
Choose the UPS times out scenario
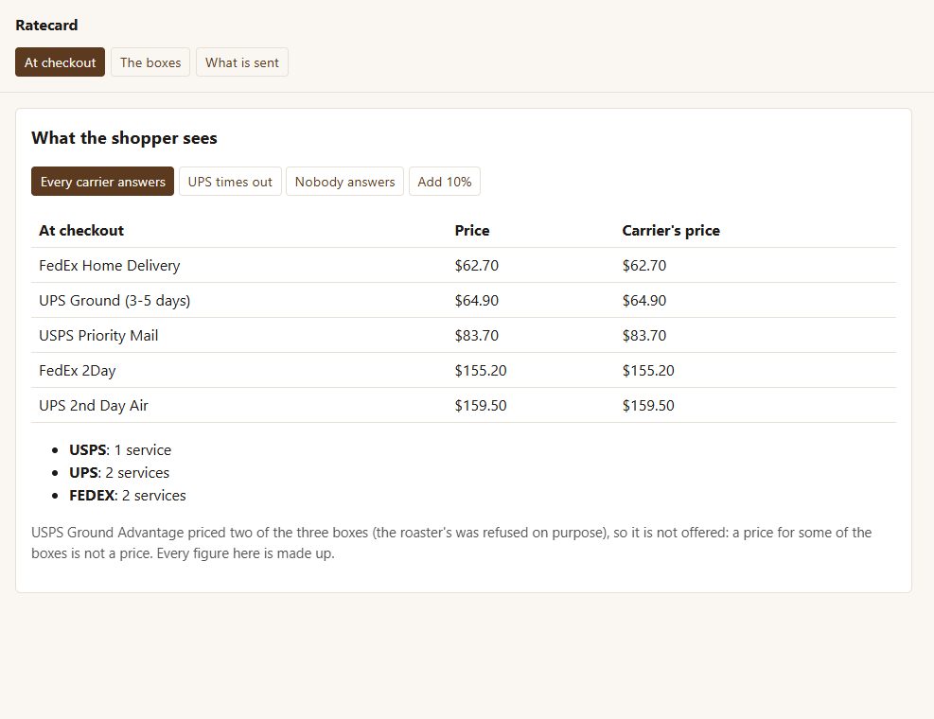(x=230, y=181)
